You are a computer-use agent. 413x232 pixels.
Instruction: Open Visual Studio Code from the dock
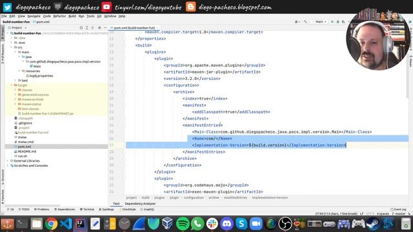(x=66, y=224)
